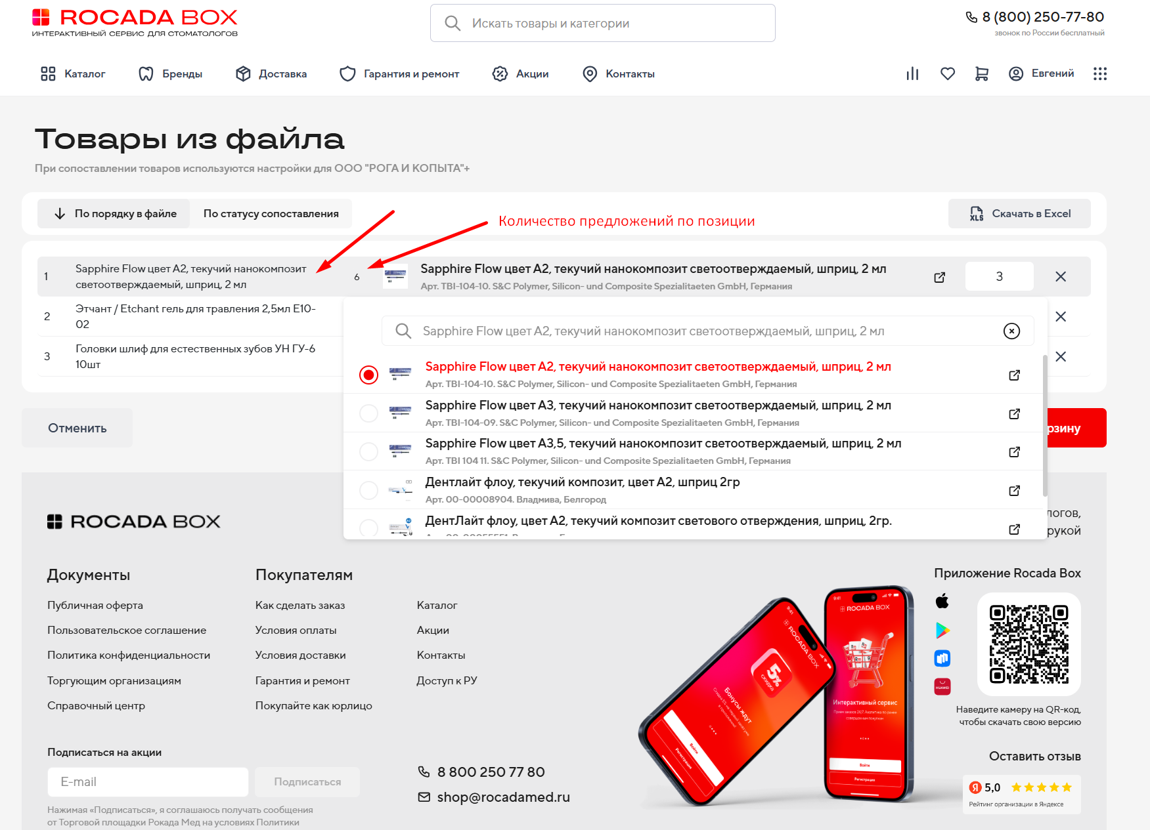1150x830 pixels.
Task: Open RuStore app icon
Action: [942, 658]
